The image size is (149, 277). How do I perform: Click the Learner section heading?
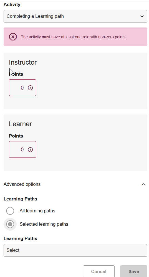point(21,124)
